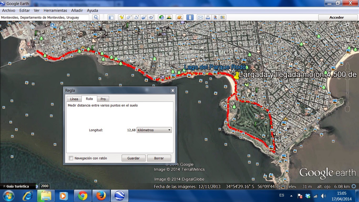Click the Google Earth taskbar icon
This screenshot has width=359, height=202.
119,196
